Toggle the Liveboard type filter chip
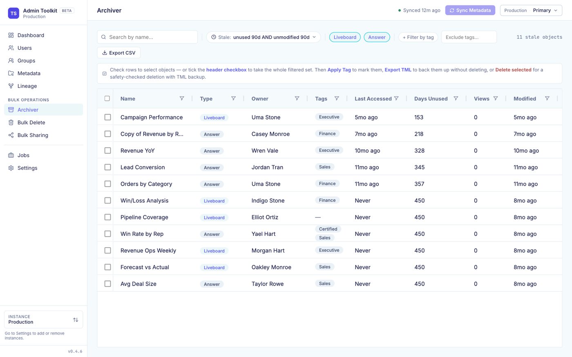Viewport: 572px width, 357px height. 345,37
